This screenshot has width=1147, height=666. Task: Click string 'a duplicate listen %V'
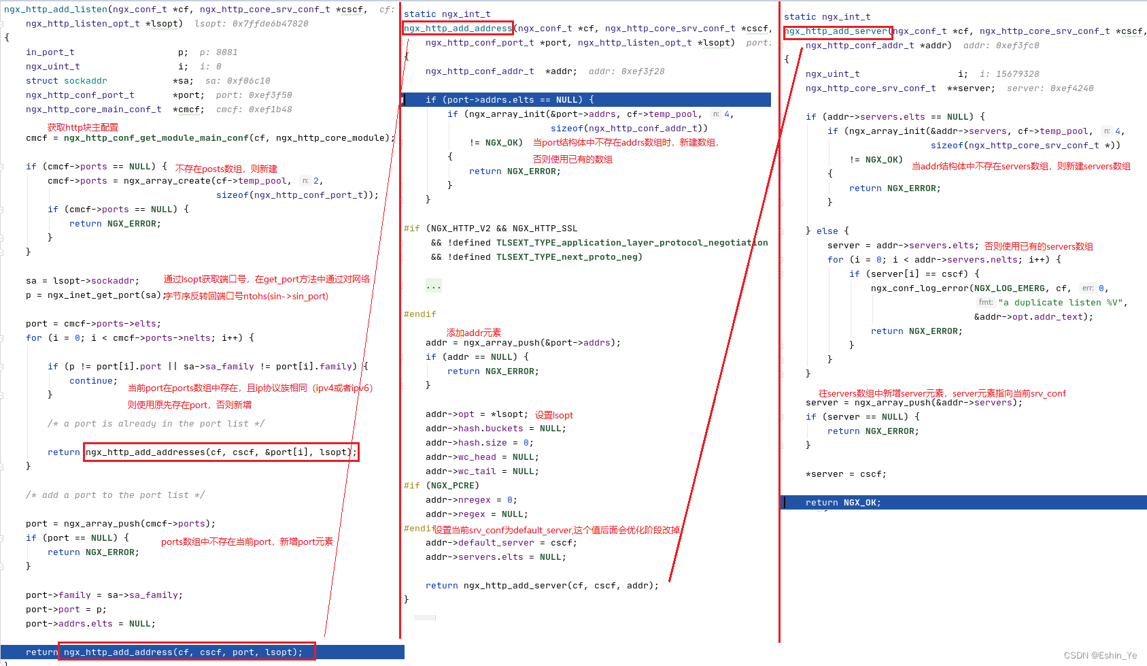click(x=1061, y=303)
